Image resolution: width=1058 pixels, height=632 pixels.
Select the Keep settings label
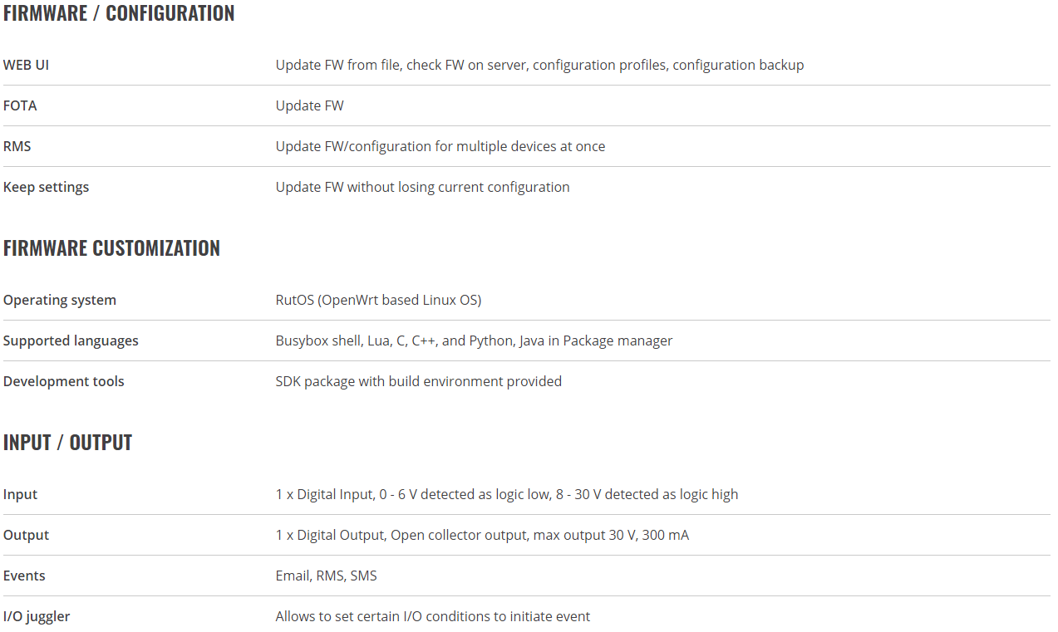coord(46,187)
